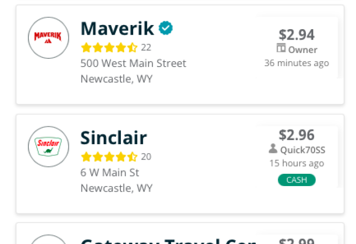Click Maverik's 22 review count
Screen dimensions: 356x244
pos(146,48)
